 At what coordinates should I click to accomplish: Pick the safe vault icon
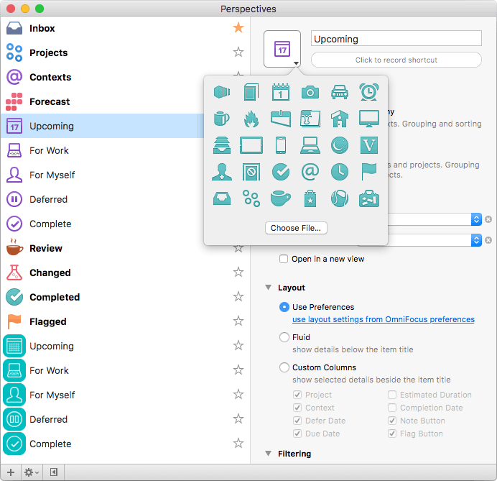251,172
